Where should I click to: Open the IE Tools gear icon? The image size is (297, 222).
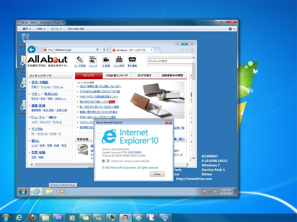pos(192,50)
